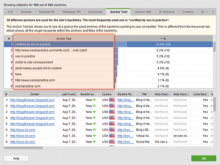This screenshot has width=220, height=165.
Task: Click the tab strip left scroll arrow
Action: [x=207, y=12]
